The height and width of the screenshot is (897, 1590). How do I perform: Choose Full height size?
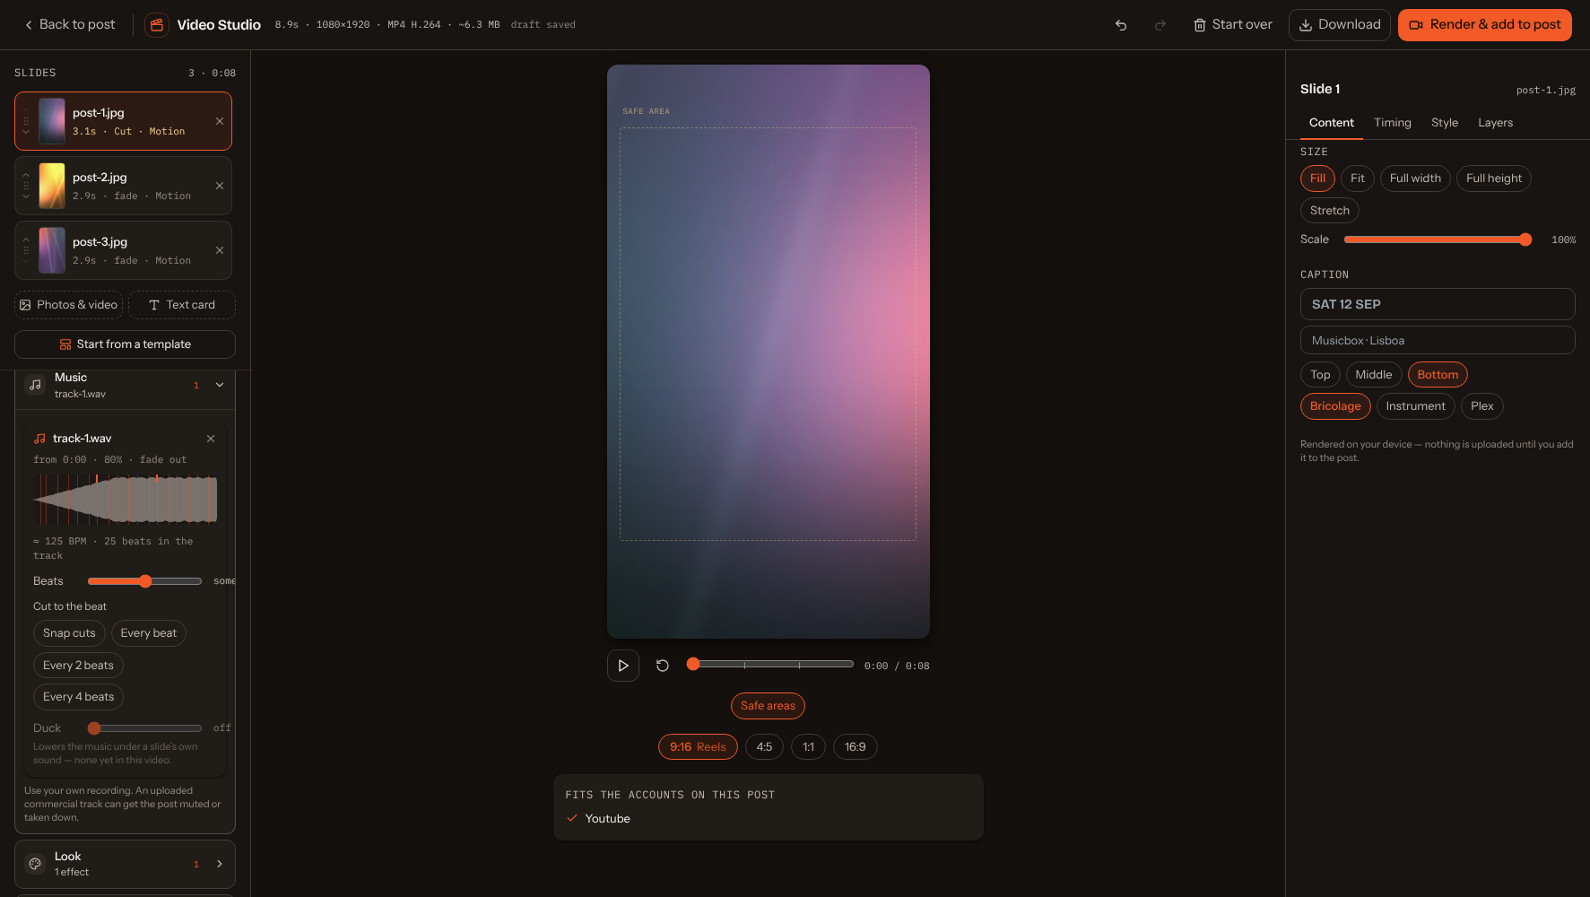(1494, 179)
